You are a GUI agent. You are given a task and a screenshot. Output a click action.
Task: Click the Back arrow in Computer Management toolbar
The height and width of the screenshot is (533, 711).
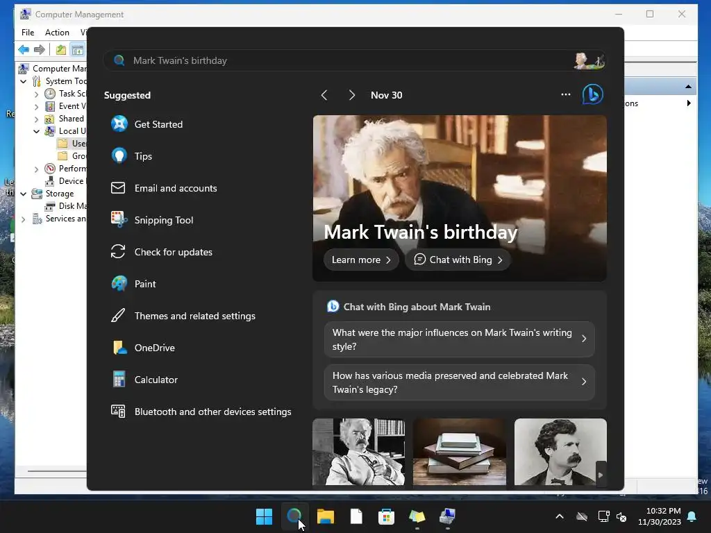point(24,49)
